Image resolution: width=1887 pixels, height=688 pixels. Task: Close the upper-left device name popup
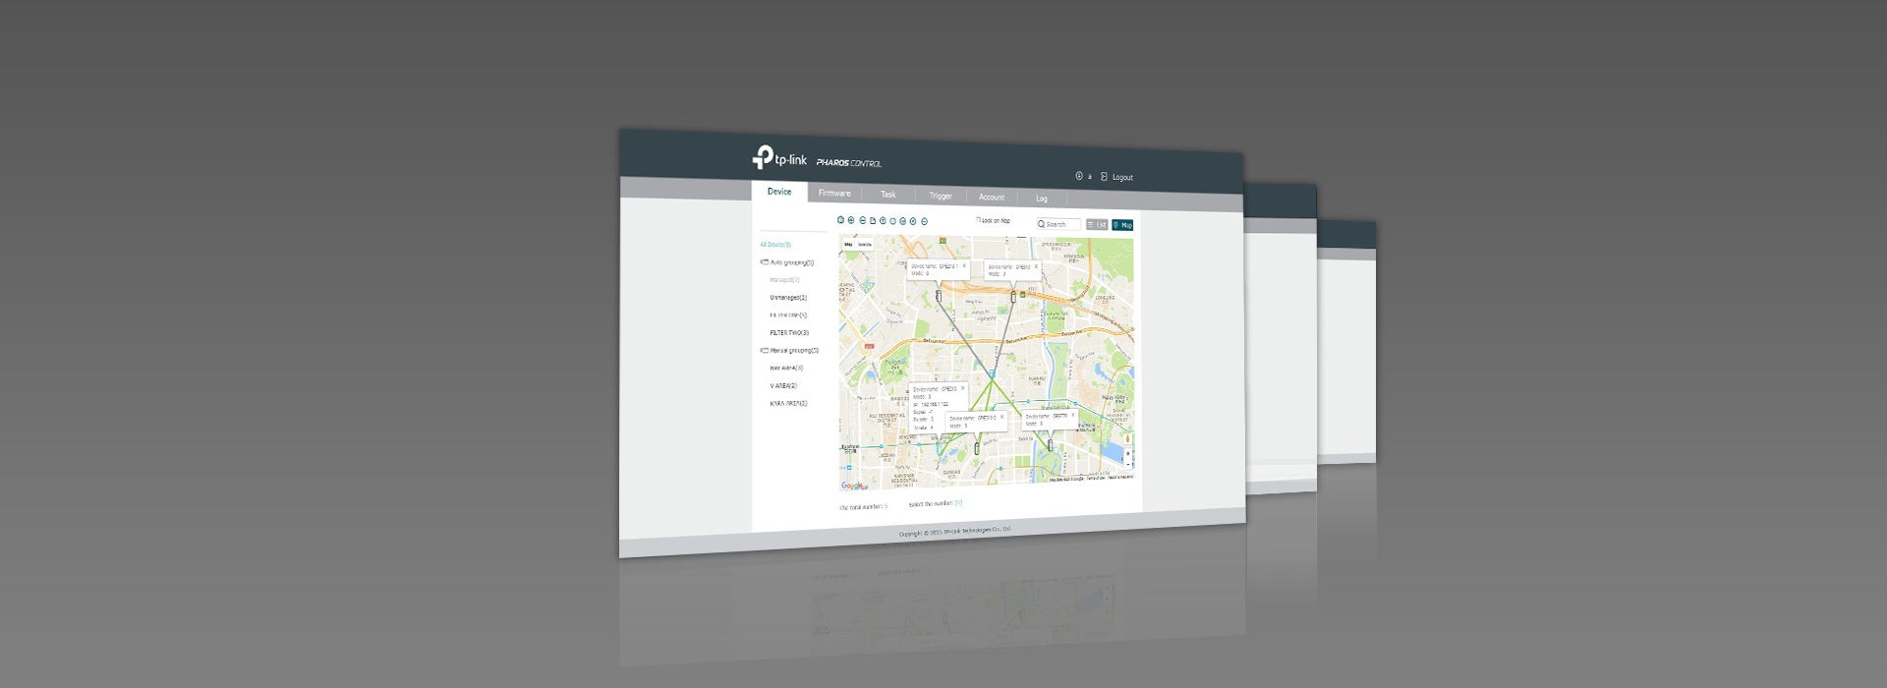964,265
